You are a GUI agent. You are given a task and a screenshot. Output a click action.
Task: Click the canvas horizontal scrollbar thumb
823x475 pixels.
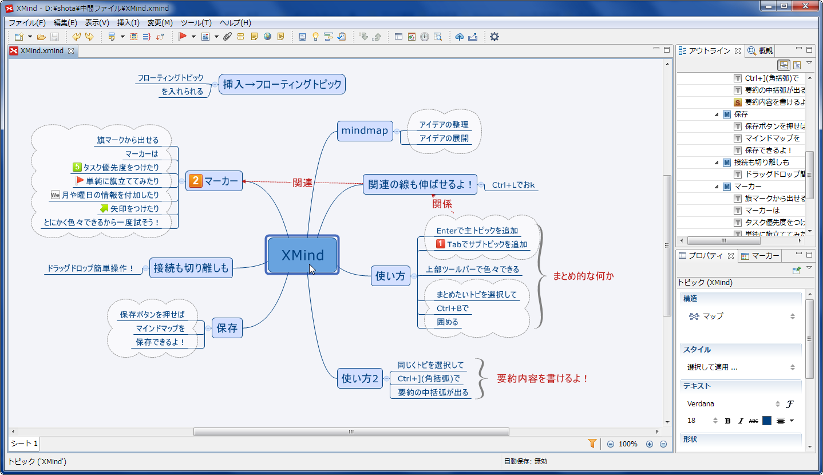click(x=350, y=432)
